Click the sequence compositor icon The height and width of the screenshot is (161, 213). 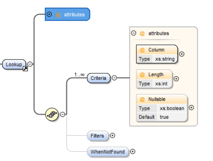[52, 114]
